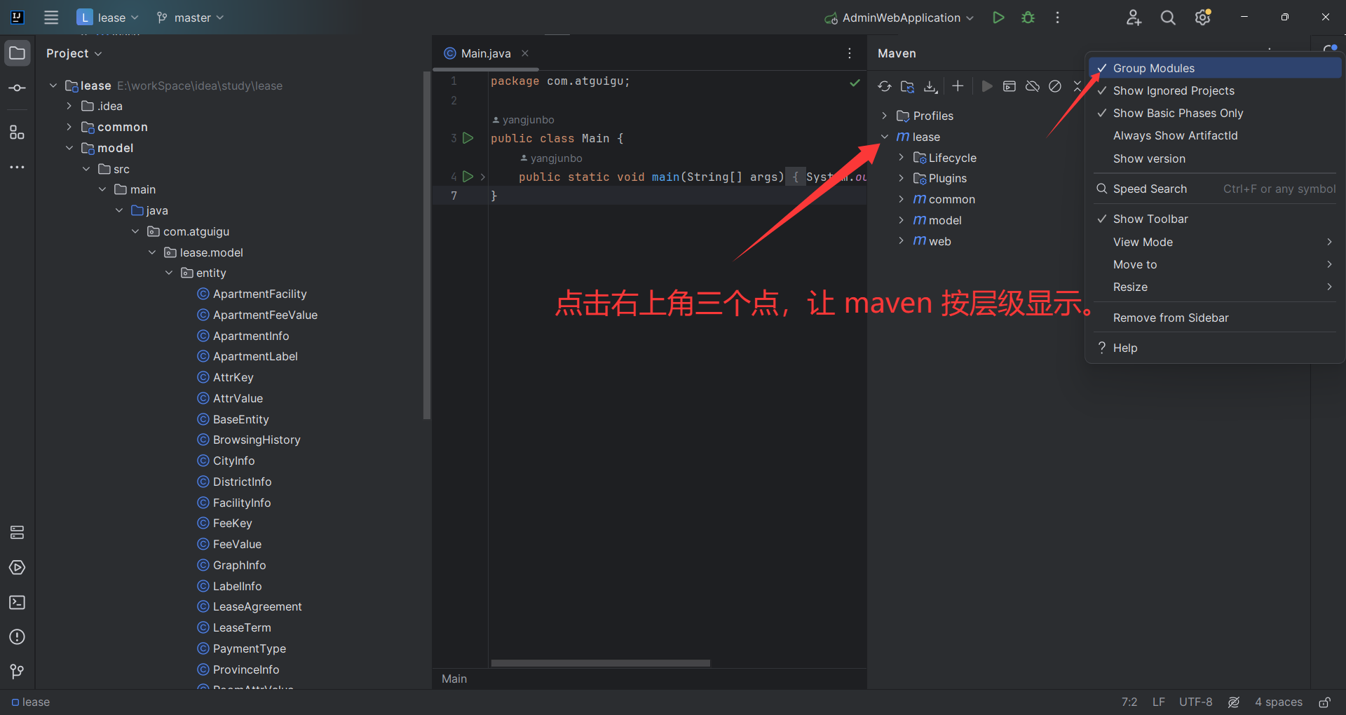Viewport: 1346px width, 715px height.
Task: Expand the common module in Project tree
Action: (x=69, y=127)
